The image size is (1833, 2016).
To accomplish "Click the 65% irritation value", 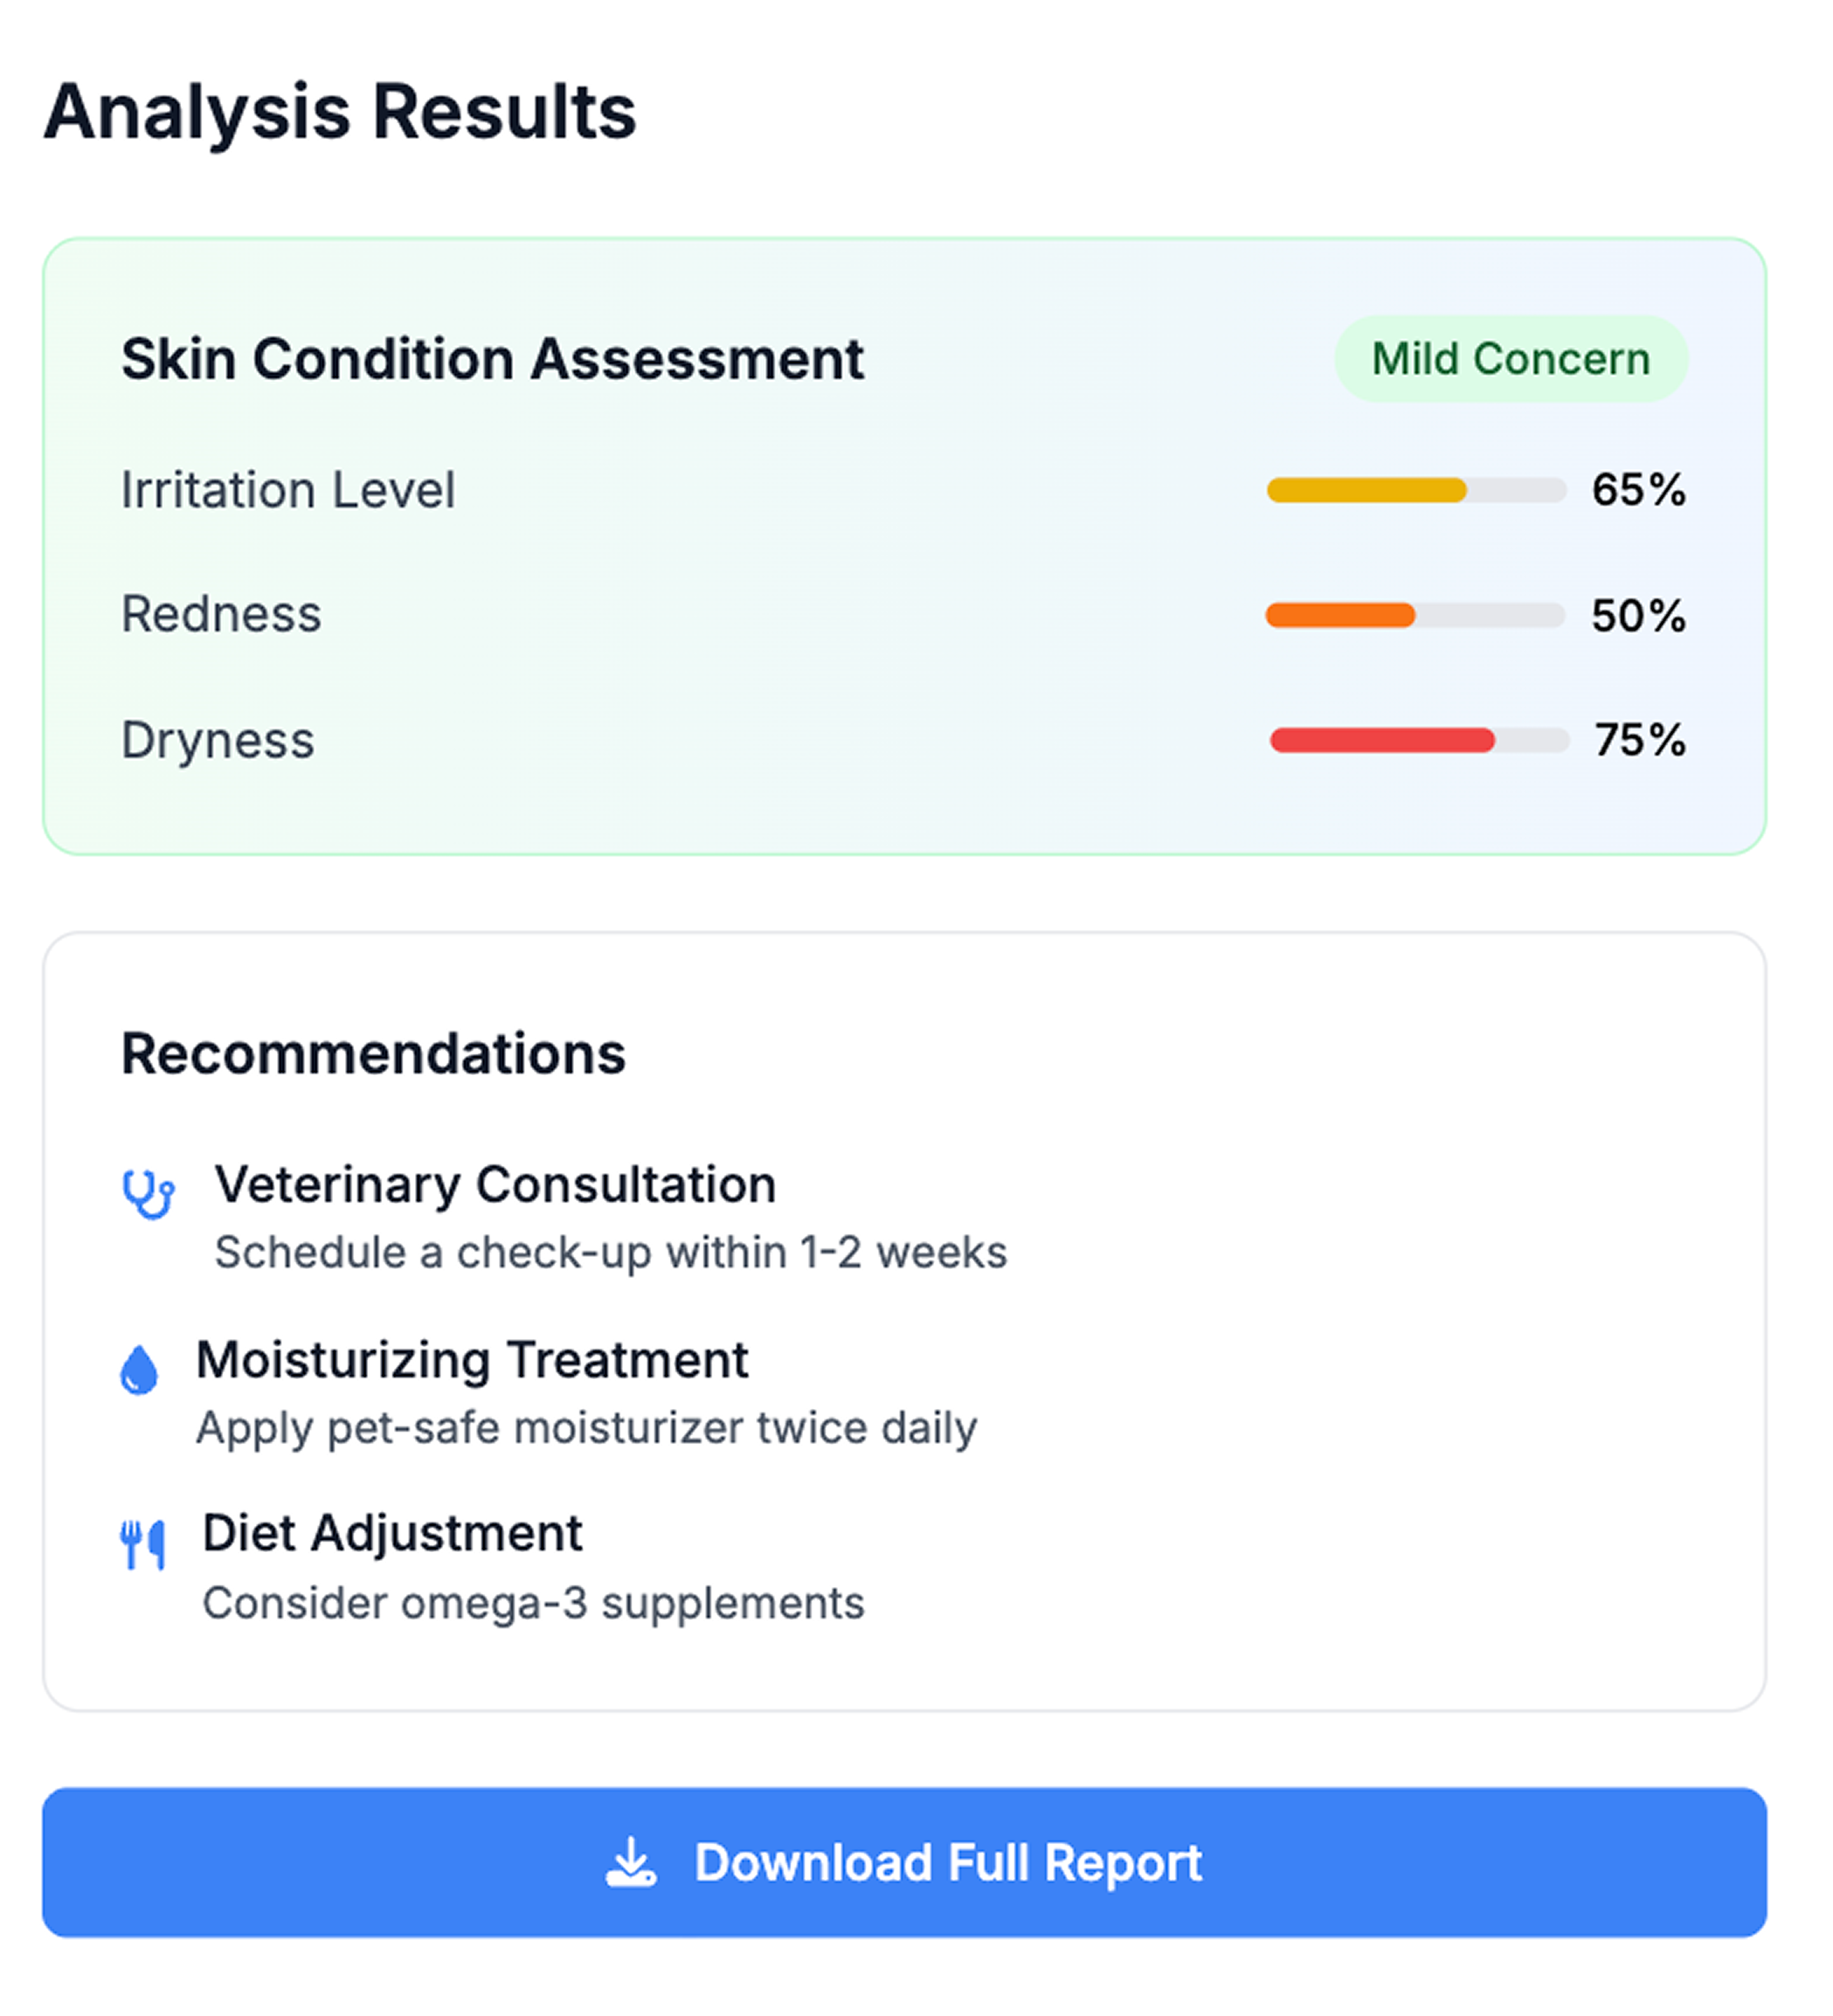I will pos(1637,490).
